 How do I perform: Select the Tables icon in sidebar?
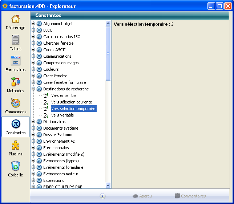[16, 40]
